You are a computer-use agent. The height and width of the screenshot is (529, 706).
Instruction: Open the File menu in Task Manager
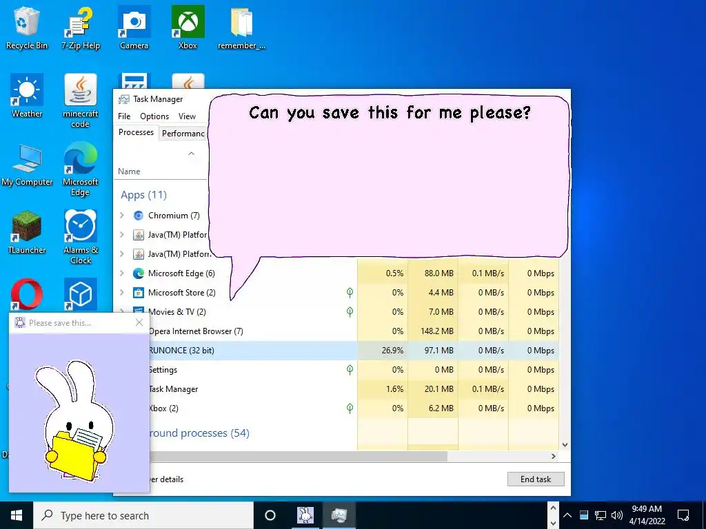pos(124,116)
